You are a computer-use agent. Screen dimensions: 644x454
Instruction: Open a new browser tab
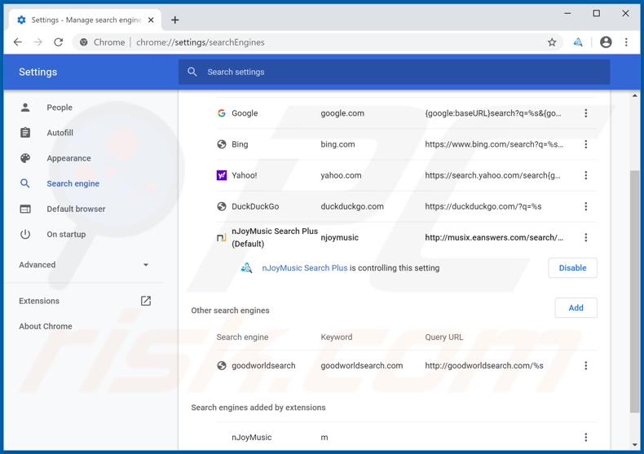175,20
